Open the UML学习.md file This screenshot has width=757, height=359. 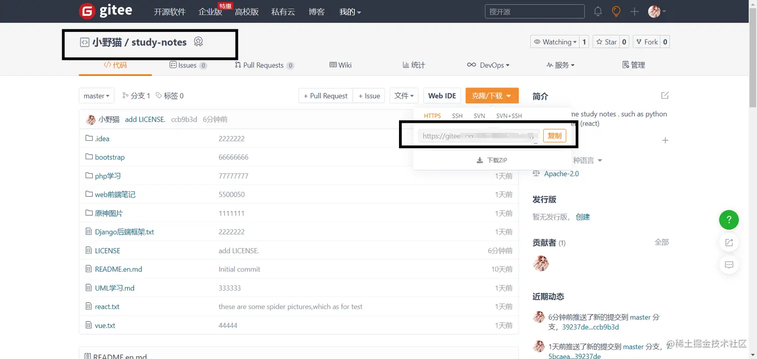coord(115,288)
